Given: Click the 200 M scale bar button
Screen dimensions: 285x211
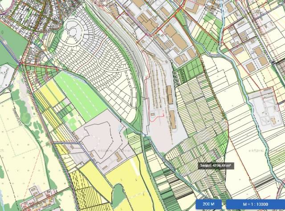Looking at the screenshot, I should tap(209, 204).
